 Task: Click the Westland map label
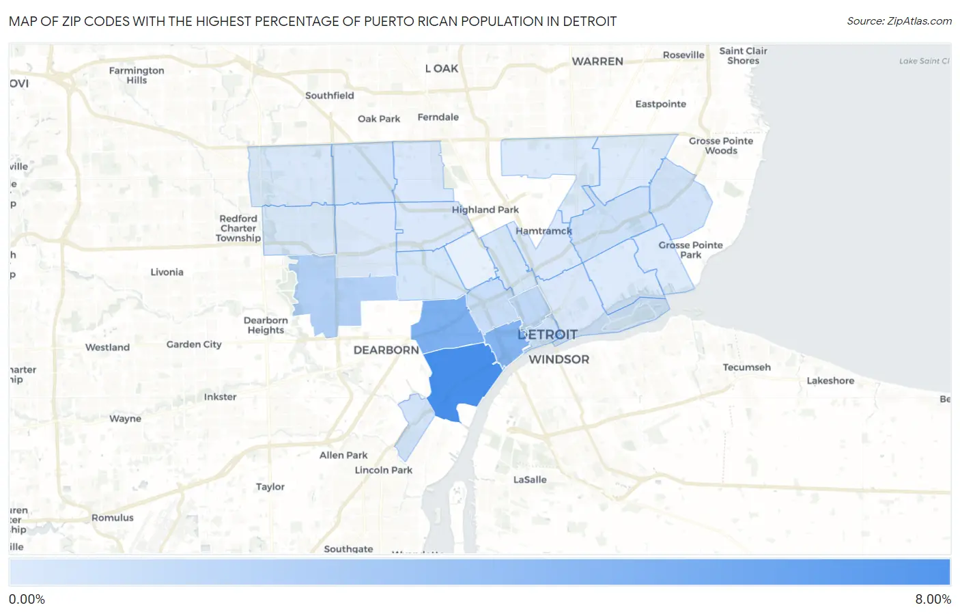(107, 347)
